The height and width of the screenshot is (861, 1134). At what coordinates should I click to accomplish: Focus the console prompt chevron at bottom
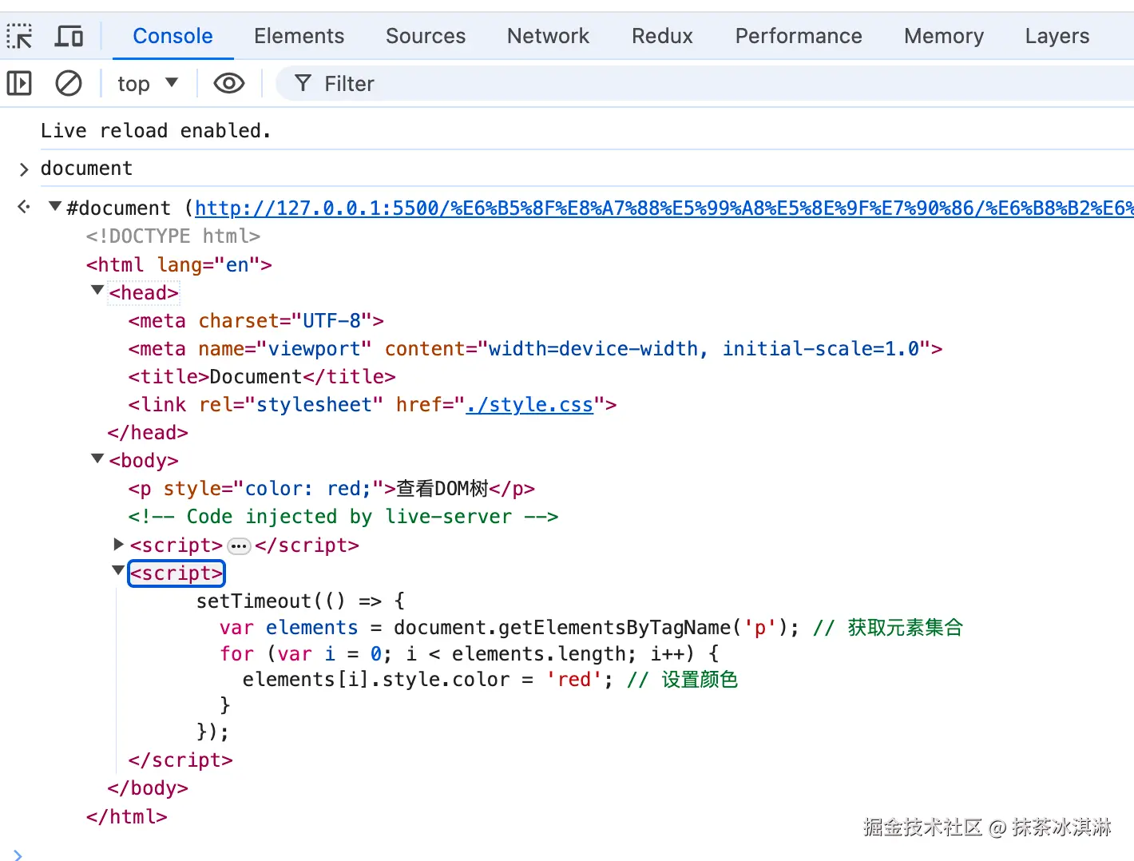point(18,855)
